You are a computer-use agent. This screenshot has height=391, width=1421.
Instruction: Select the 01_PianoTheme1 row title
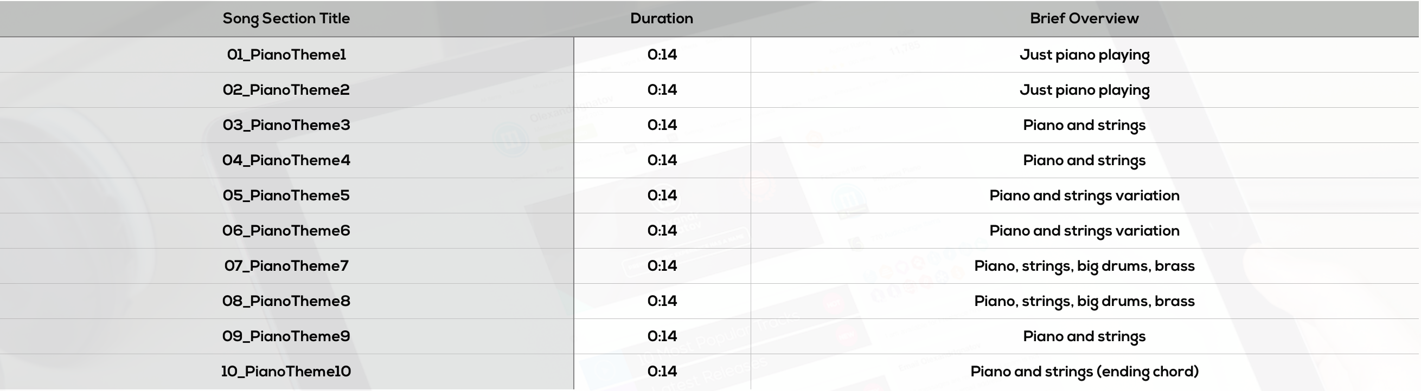(286, 55)
